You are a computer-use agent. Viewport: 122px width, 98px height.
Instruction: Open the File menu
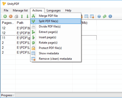click(x=6, y=10)
